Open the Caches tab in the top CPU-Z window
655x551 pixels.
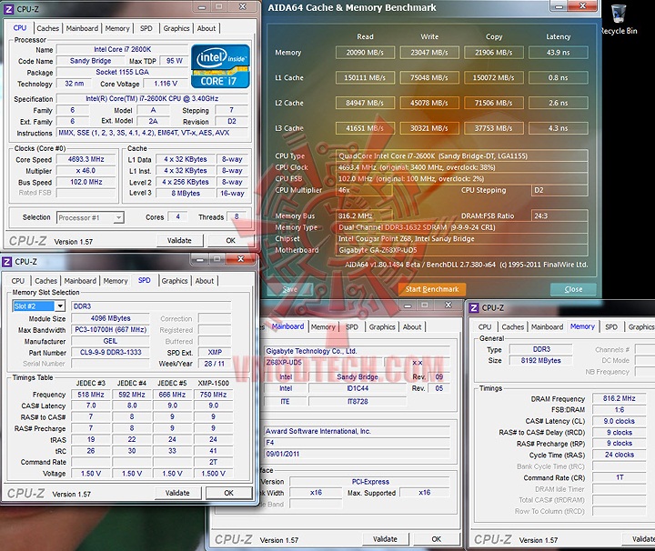pos(47,28)
